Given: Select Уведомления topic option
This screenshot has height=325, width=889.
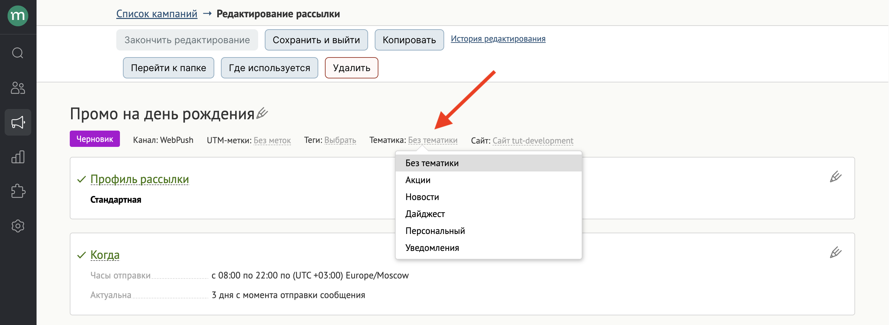Looking at the screenshot, I should pyautogui.click(x=489, y=248).
